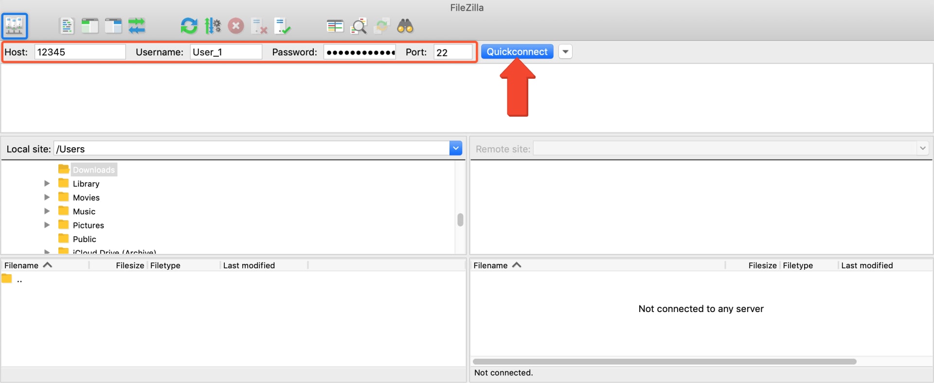Toggle processing of the transfer queue
The width and height of the screenshot is (934, 383).
point(213,26)
